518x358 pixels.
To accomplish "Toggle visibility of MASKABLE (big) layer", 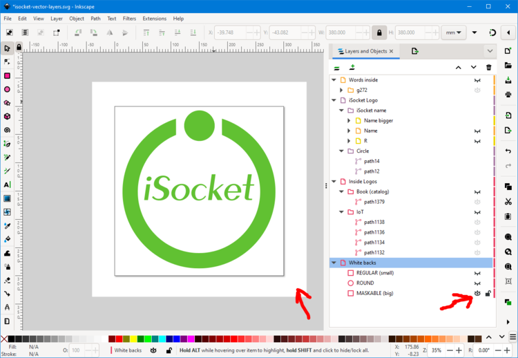I will (x=477, y=293).
